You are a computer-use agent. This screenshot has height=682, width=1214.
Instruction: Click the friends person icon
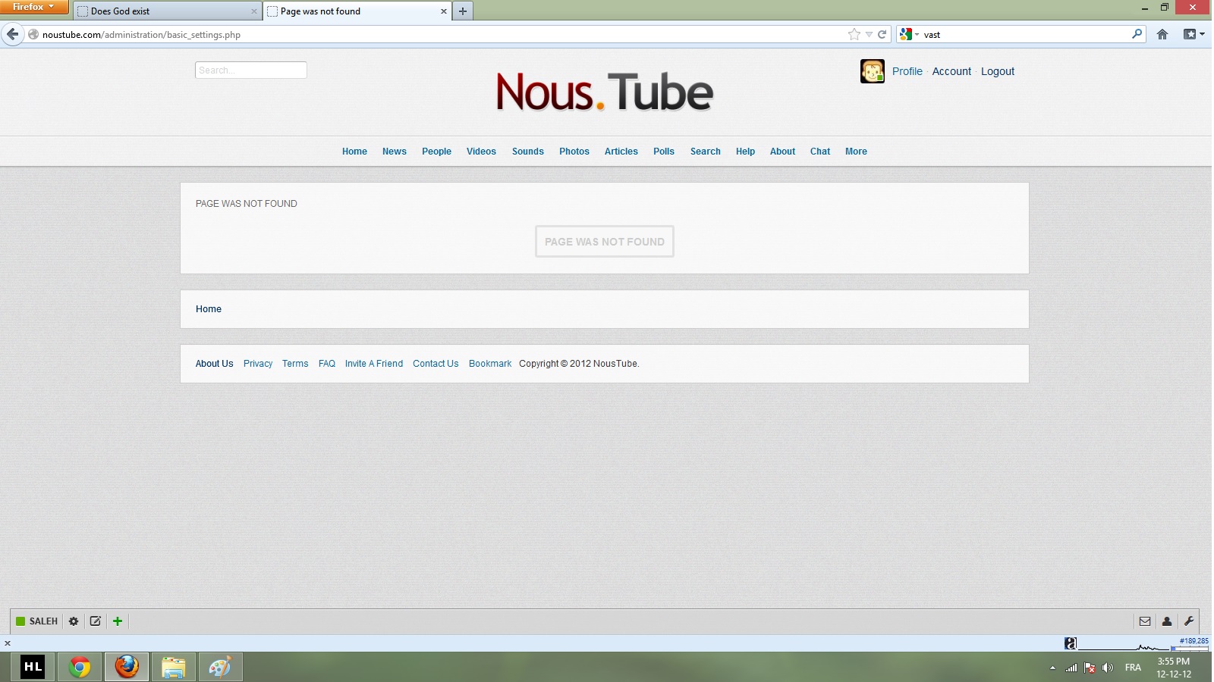point(1167,621)
